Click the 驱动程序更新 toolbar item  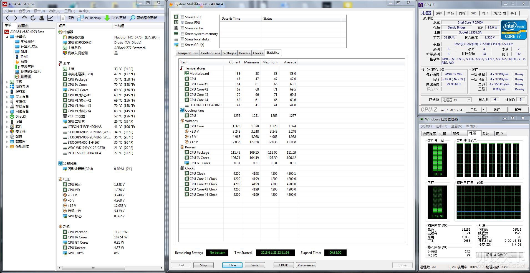(143, 18)
